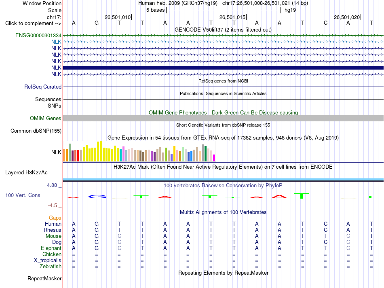
Task: Click the tall yellow bar in GTEx chart
Action: [x=101, y=151]
